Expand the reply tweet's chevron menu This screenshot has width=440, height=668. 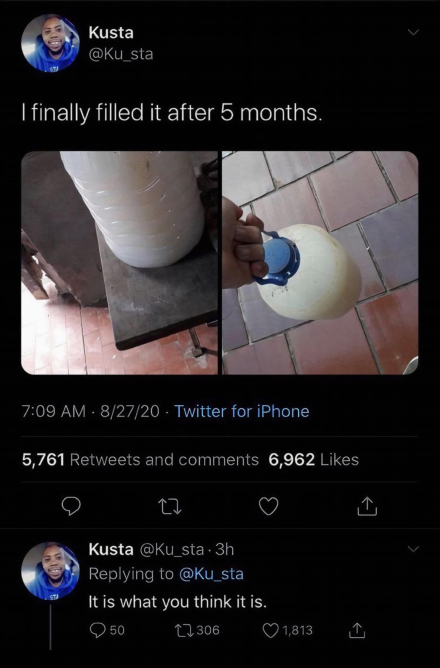coord(413,549)
